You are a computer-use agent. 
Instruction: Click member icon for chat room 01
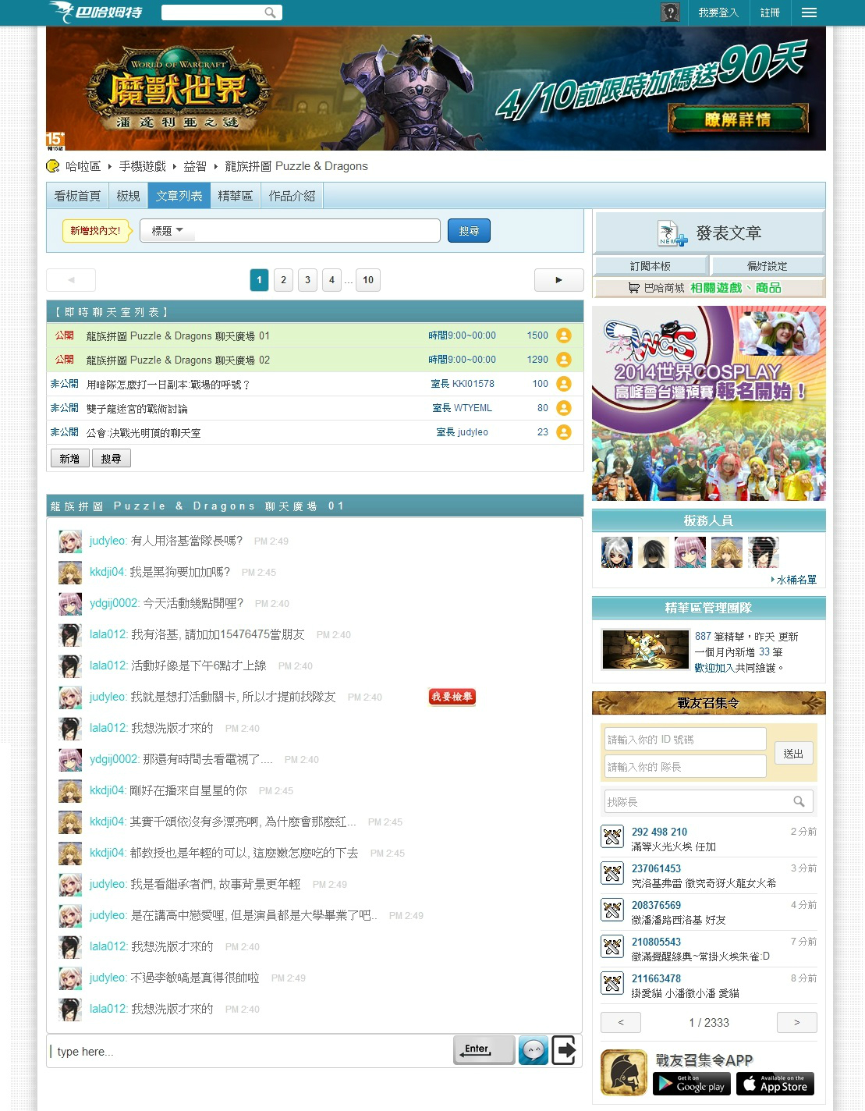[x=564, y=335]
